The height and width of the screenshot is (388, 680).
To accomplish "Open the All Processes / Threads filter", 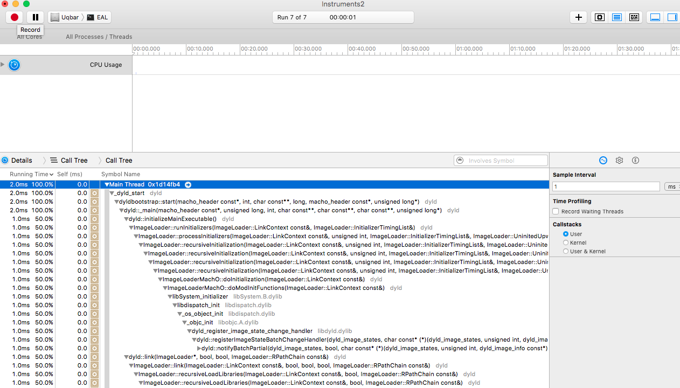I will point(99,37).
